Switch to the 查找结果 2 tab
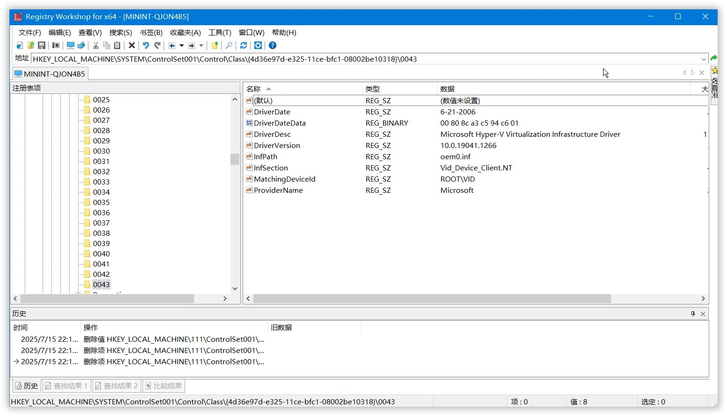 [x=116, y=386]
